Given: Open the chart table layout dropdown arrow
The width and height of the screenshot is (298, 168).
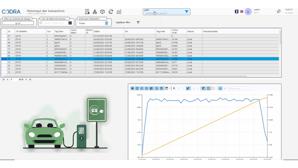Looking at the screenshot, I should (x=169, y=88).
